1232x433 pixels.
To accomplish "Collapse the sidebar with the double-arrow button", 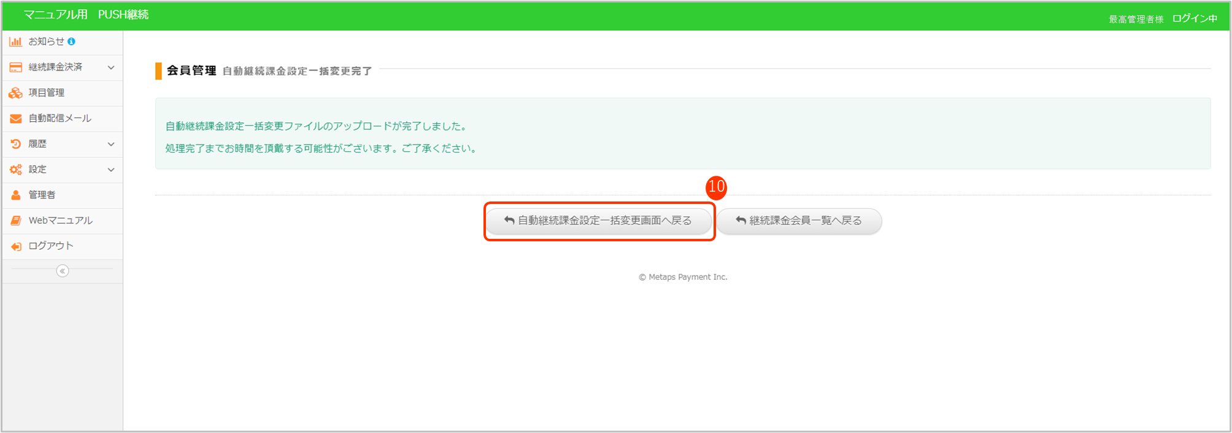I will 63,271.
